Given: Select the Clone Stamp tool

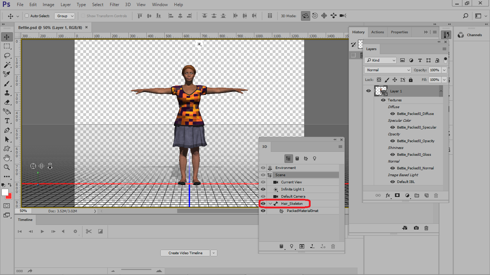Looking at the screenshot, I should 7,93.
